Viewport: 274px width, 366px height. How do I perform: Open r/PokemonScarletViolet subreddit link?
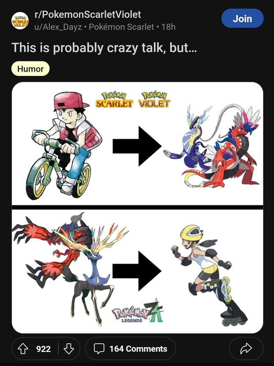point(87,15)
